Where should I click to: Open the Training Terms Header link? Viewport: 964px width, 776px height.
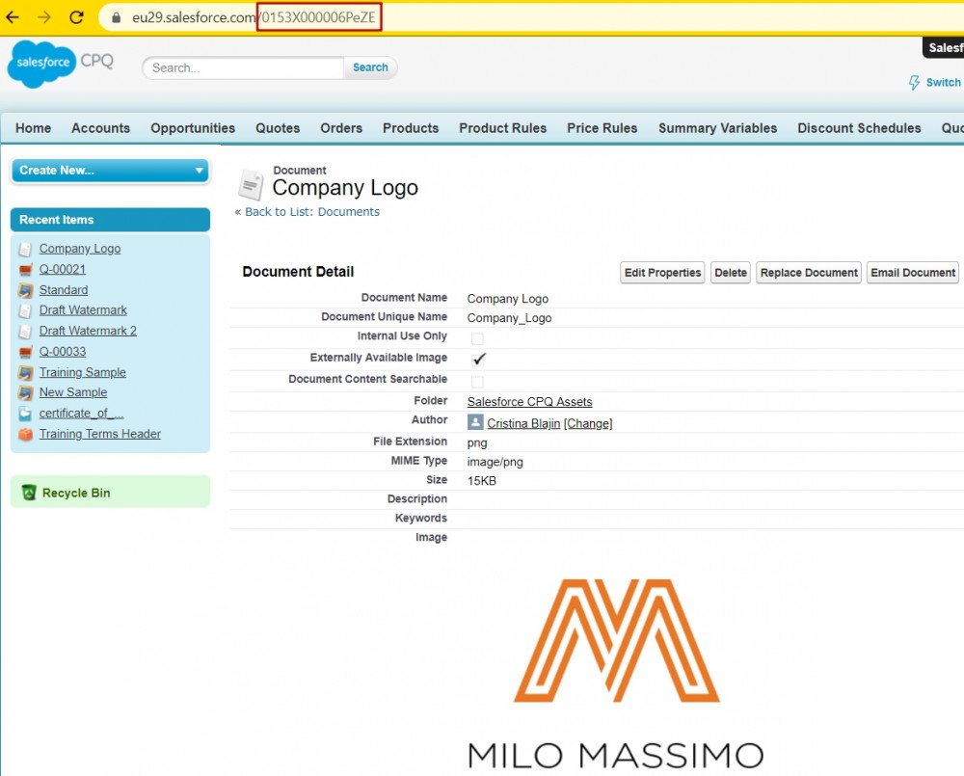click(100, 434)
